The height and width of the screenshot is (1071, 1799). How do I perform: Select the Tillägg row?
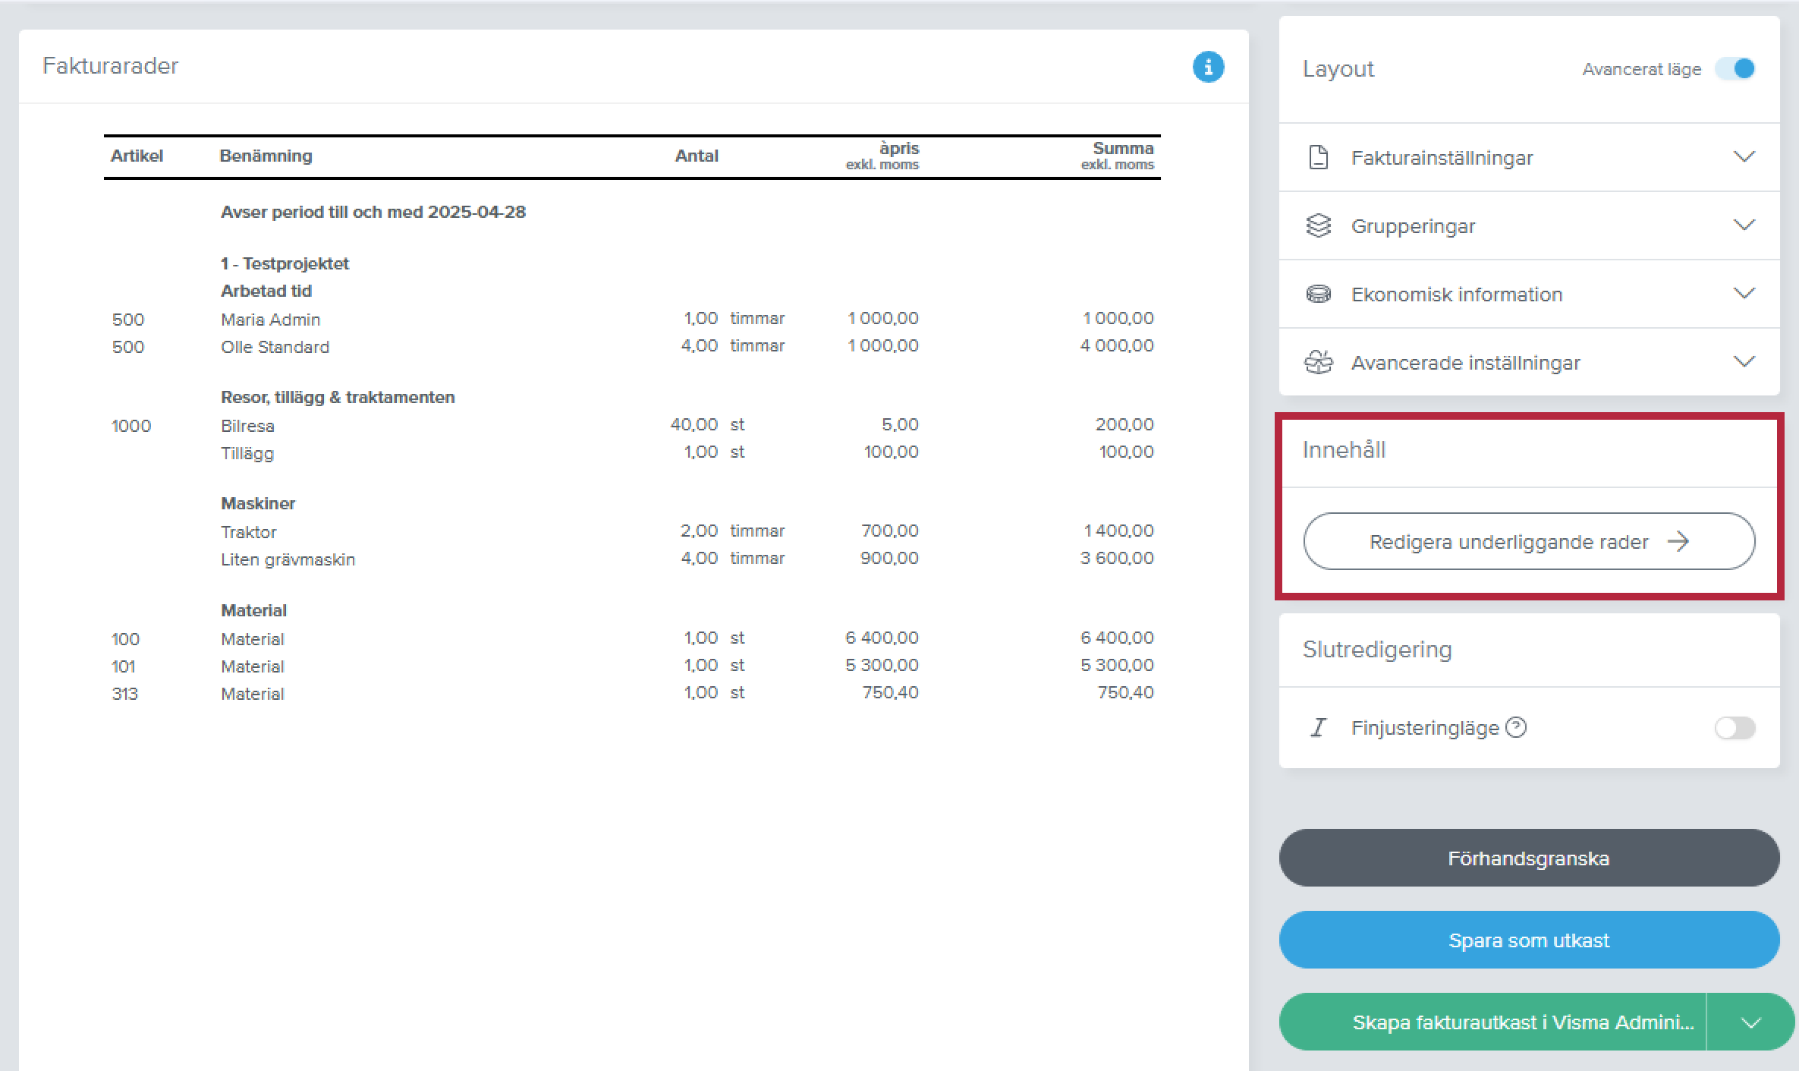(633, 452)
